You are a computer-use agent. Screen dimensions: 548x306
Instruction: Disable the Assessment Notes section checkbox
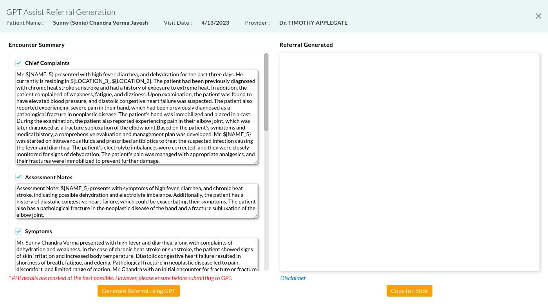pyautogui.click(x=18, y=177)
